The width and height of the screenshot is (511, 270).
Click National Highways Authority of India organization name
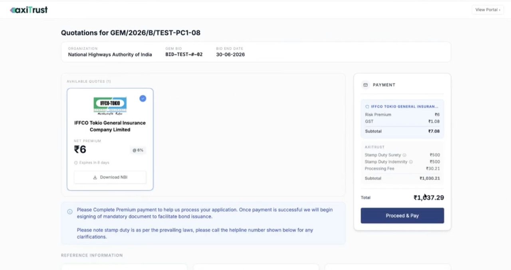[110, 55]
